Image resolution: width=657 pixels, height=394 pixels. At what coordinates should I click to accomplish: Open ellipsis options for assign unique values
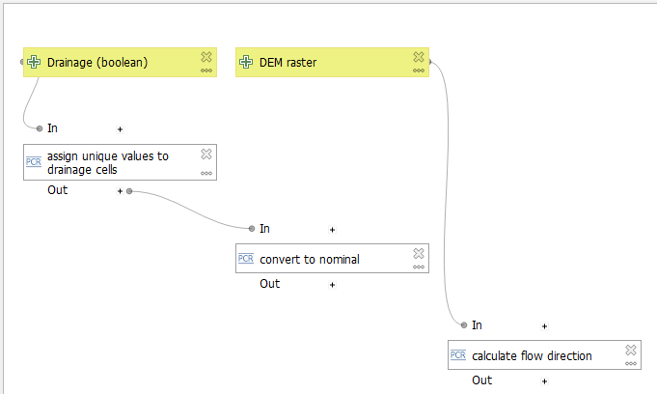[206, 173]
